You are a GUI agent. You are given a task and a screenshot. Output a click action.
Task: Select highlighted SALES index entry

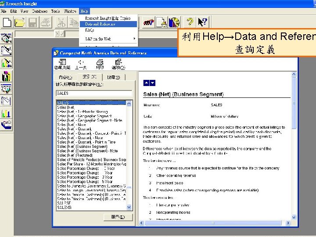[x=91, y=103]
